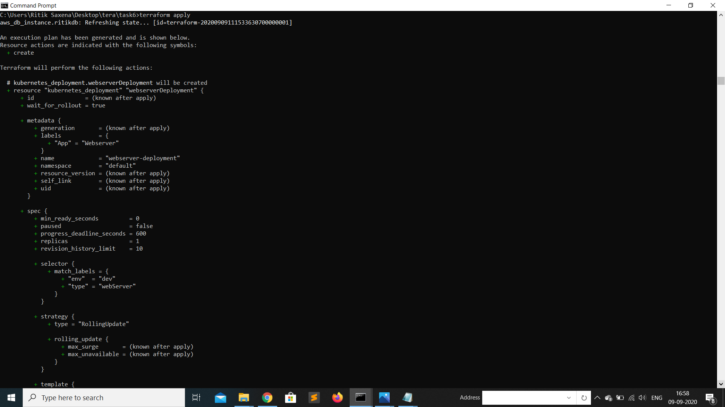Open the Photos app
Viewport: 725px width, 407px height.
click(384, 398)
